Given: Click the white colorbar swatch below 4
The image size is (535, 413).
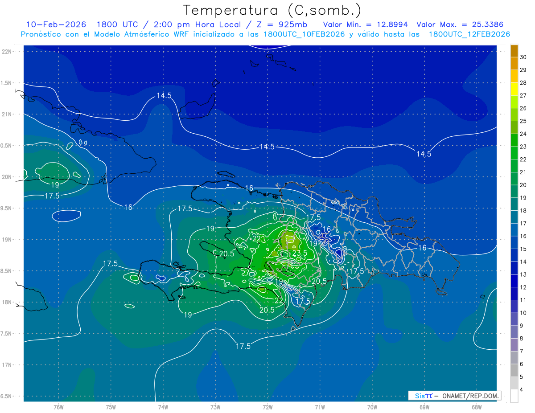Looking at the screenshot, I should 514,396.
